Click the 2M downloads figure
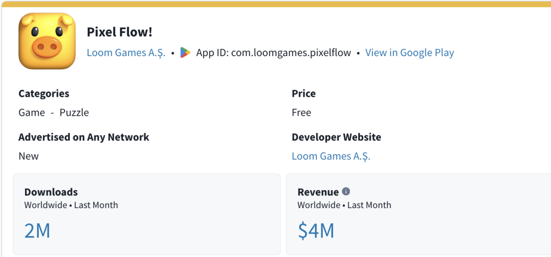551x257 pixels. click(x=37, y=231)
